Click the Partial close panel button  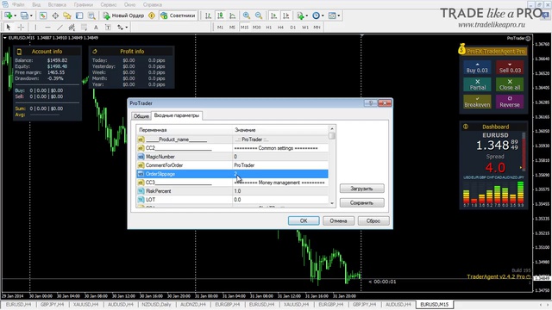click(x=477, y=84)
